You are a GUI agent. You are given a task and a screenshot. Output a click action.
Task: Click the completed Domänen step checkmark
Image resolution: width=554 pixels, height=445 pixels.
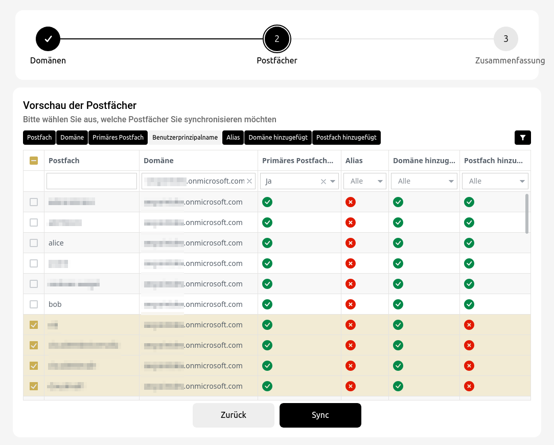click(x=48, y=39)
